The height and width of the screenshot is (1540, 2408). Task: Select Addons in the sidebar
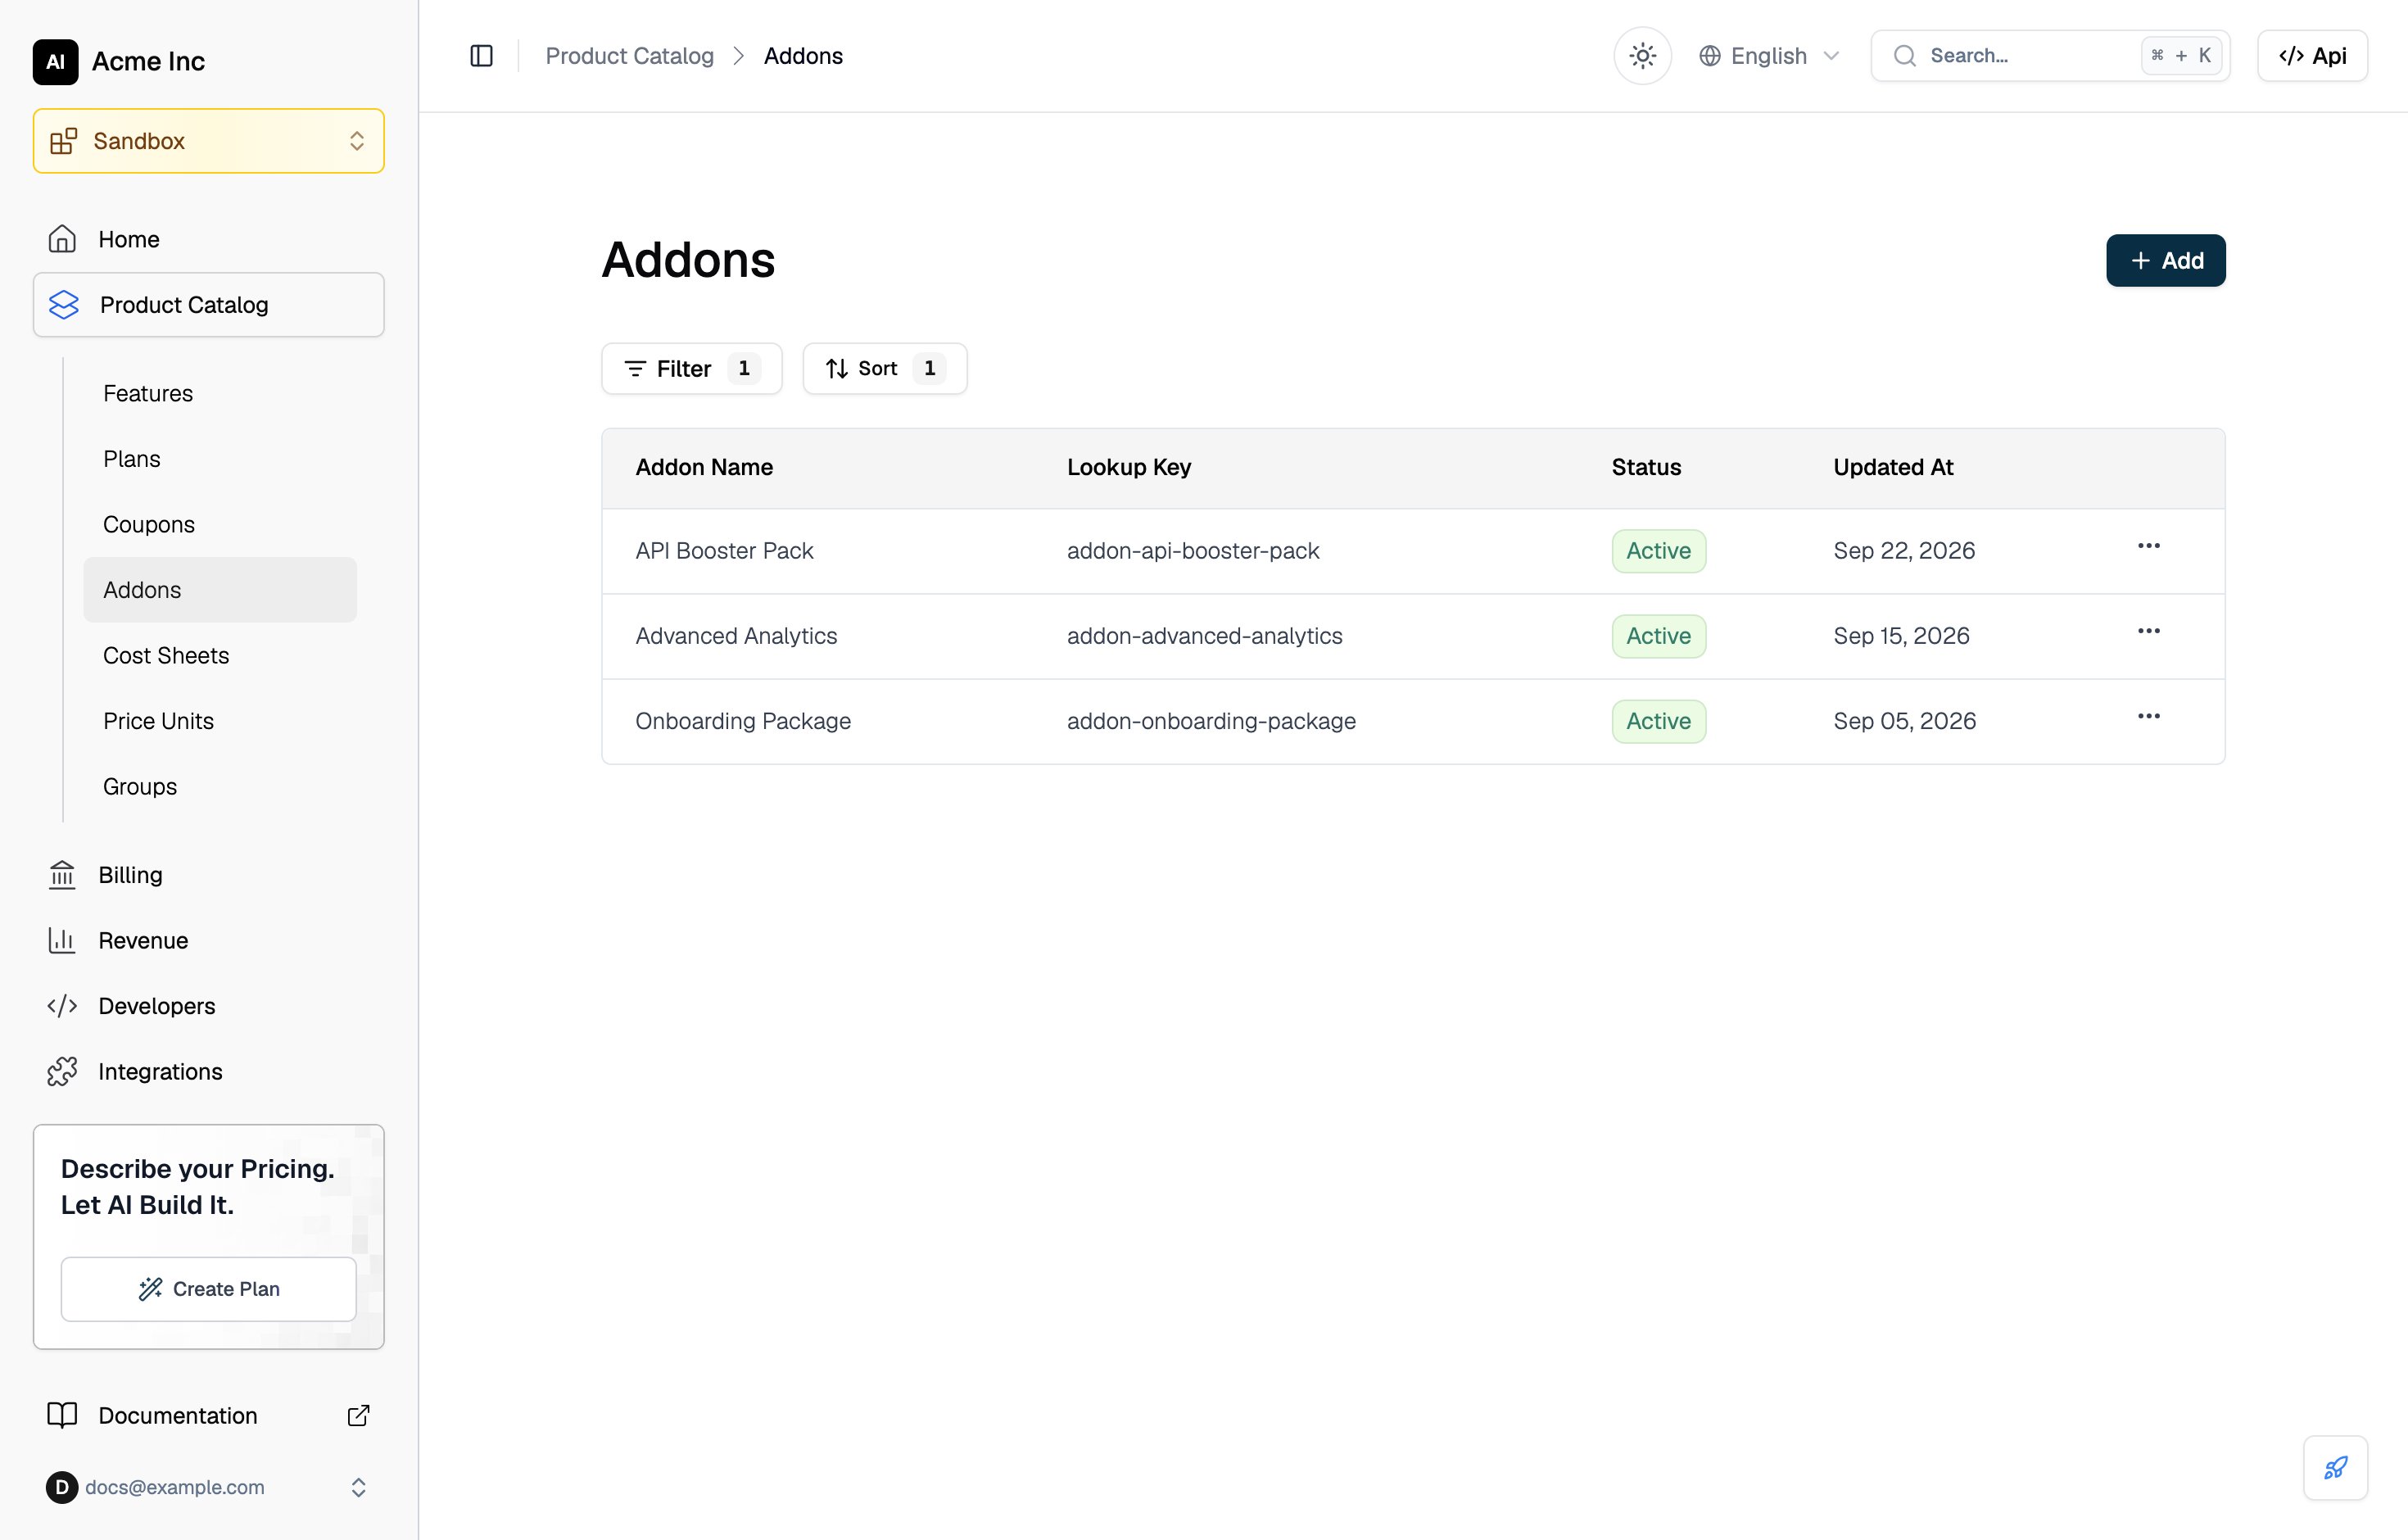point(220,590)
